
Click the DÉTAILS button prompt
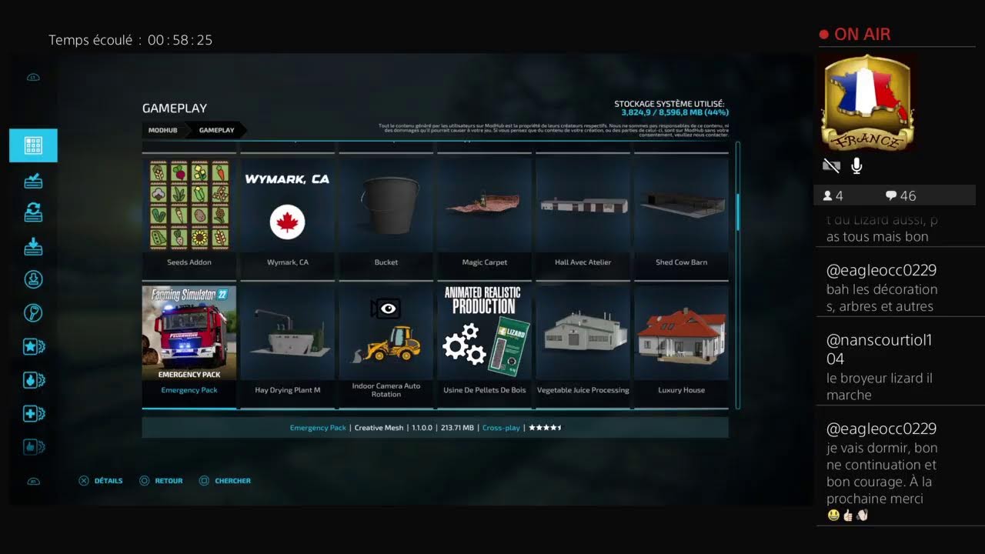tap(101, 481)
